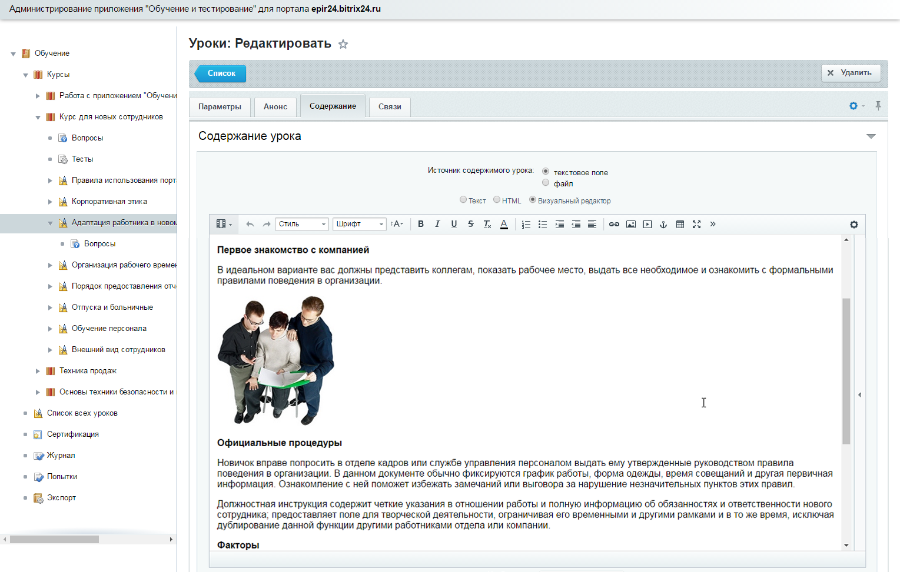Open the 'Связи' tab
The height and width of the screenshot is (572, 900).
pyautogui.click(x=390, y=106)
